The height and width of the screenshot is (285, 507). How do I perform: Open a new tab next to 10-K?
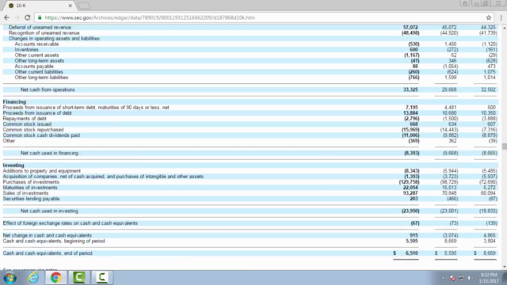point(84,6)
